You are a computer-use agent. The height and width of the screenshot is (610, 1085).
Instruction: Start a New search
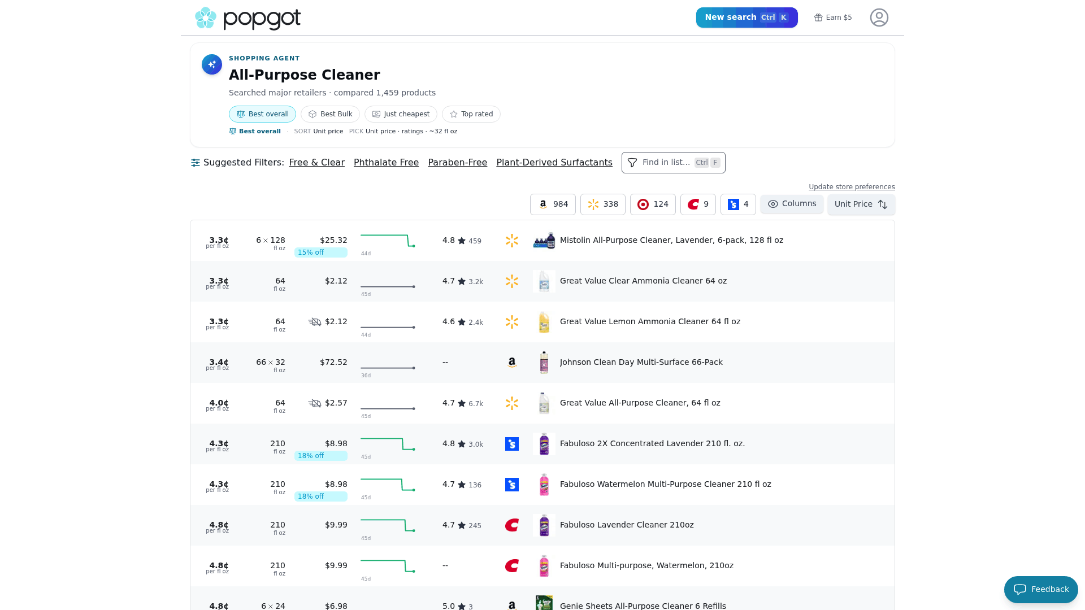click(x=747, y=18)
